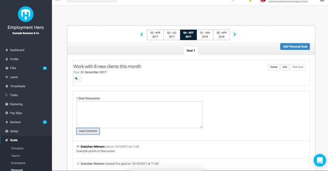The height and width of the screenshot is (171, 328).
Task: Click the Employment Hero logo
Action: coord(26,14)
